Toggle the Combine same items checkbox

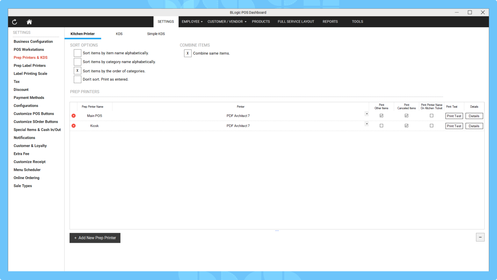click(x=188, y=53)
